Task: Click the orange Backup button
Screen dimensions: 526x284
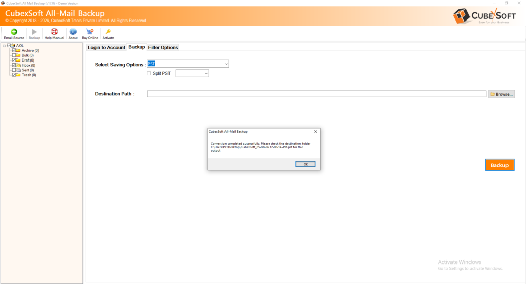Action: (499, 165)
